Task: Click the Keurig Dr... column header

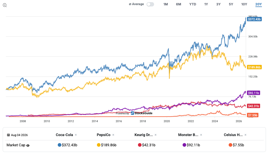Action: 144,135
